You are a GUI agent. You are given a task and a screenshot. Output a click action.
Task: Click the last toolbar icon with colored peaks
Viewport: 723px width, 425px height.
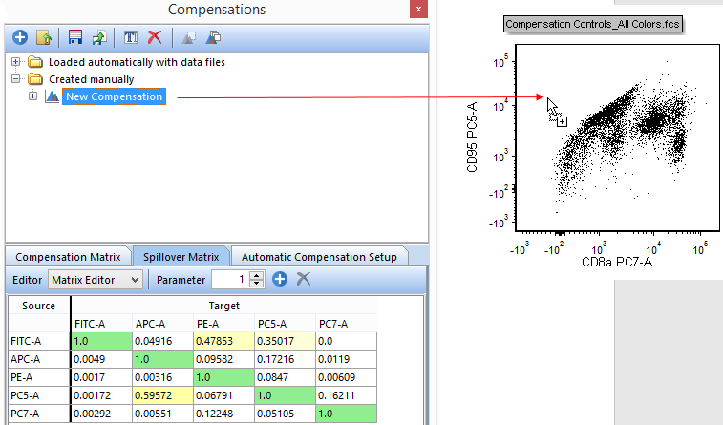[x=214, y=38]
